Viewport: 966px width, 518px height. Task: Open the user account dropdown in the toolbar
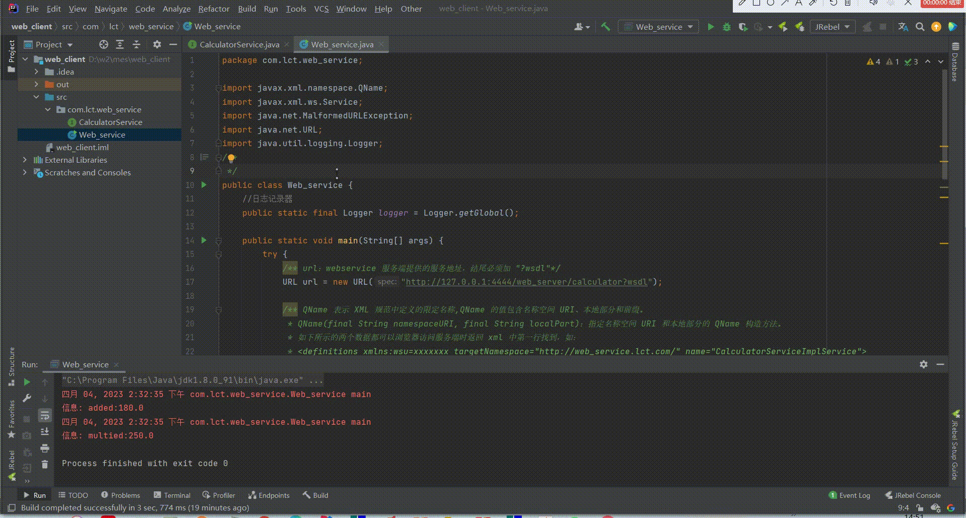pos(582,27)
